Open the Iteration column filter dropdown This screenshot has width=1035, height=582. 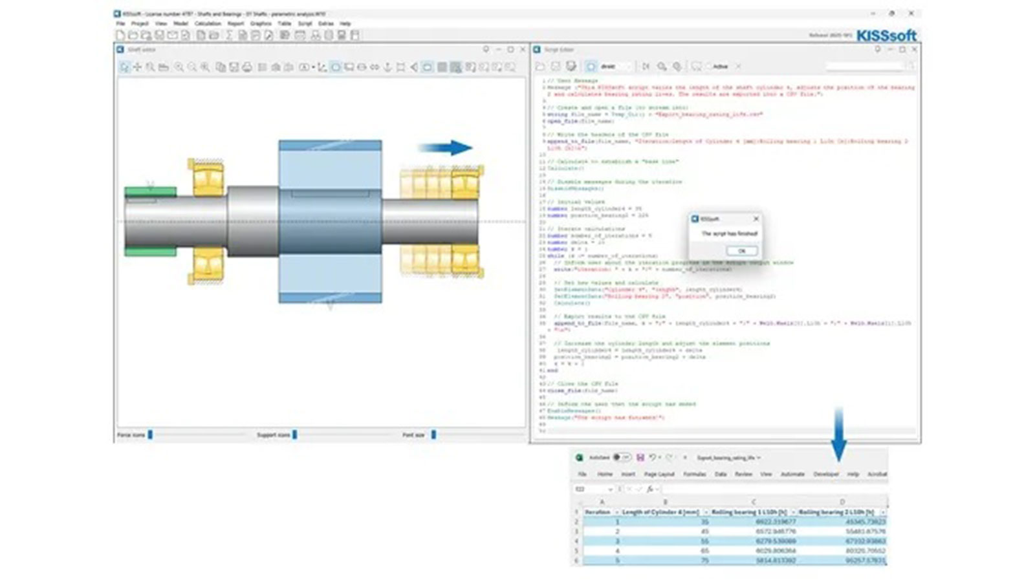pyautogui.click(x=616, y=512)
